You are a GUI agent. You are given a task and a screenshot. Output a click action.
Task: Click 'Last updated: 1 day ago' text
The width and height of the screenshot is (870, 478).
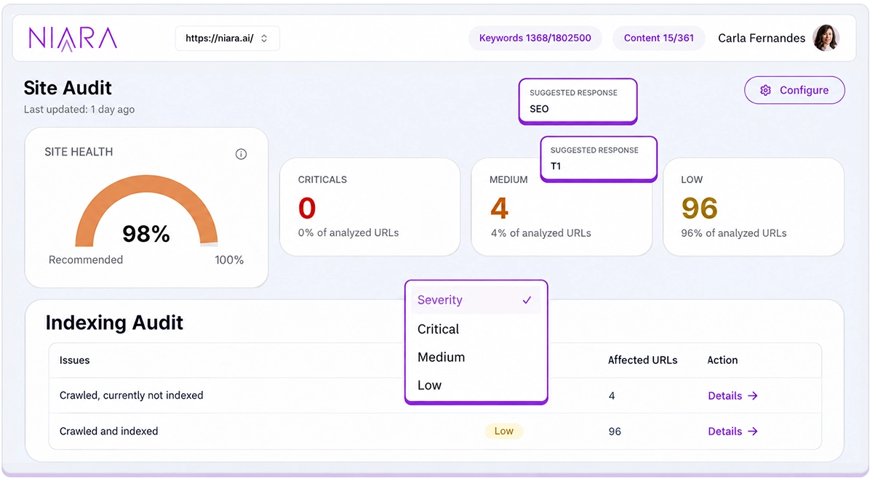click(x=79, y=110)
